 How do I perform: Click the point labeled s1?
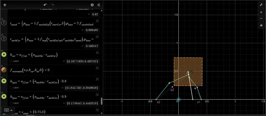(201, 99)
